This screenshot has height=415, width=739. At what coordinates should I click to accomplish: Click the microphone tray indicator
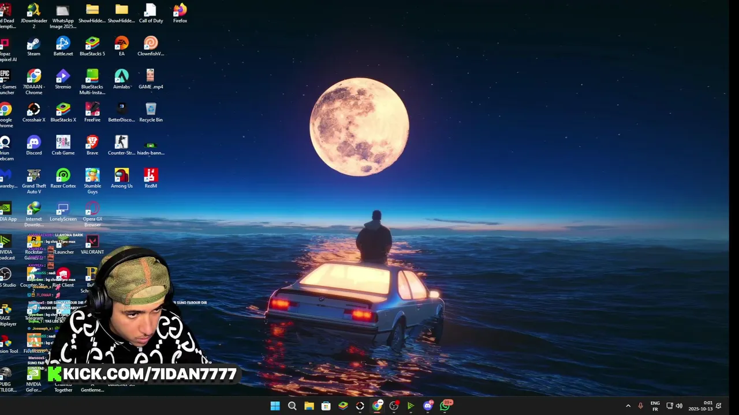640,406
